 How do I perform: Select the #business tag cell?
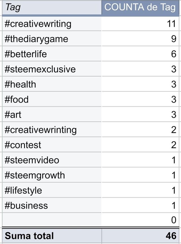click(52, 205)
